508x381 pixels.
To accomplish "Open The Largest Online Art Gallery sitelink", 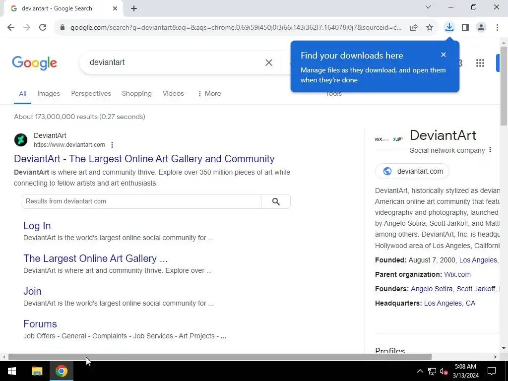I will coord(96,258).
